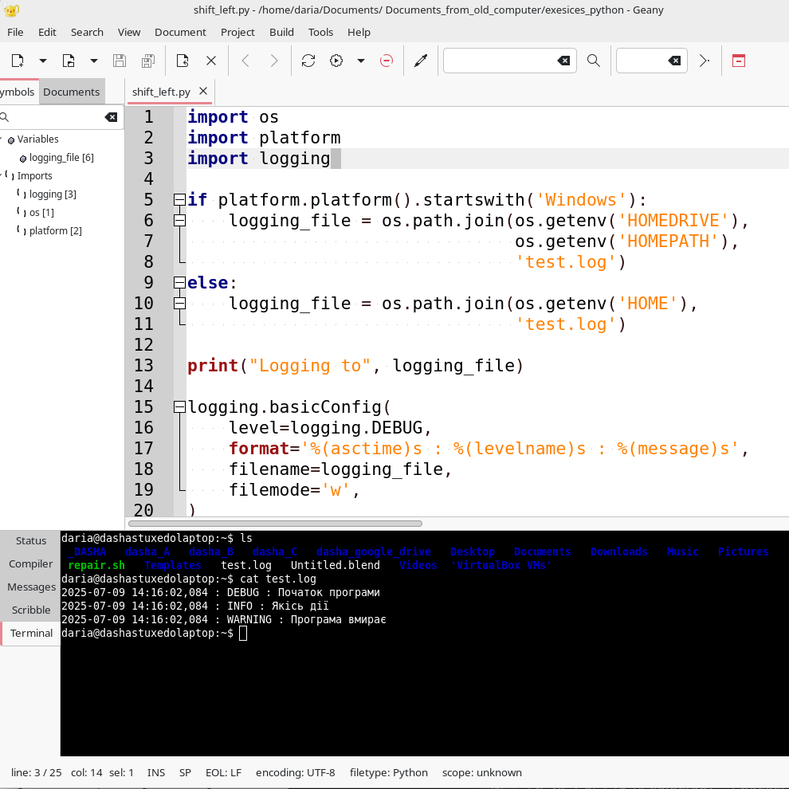This screenshot has width=789, height=789.
Task: Create a new file with toolbar icon
Action: click(18, 61)
